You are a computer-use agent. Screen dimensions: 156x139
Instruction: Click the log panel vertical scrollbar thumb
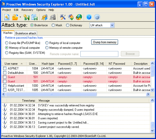click(152, 125)
